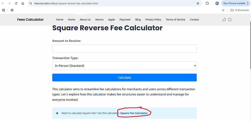Go to the Payoneer nav item
Image resolution: width=251 pixels, height=122 pixels.
coord(125,20)
